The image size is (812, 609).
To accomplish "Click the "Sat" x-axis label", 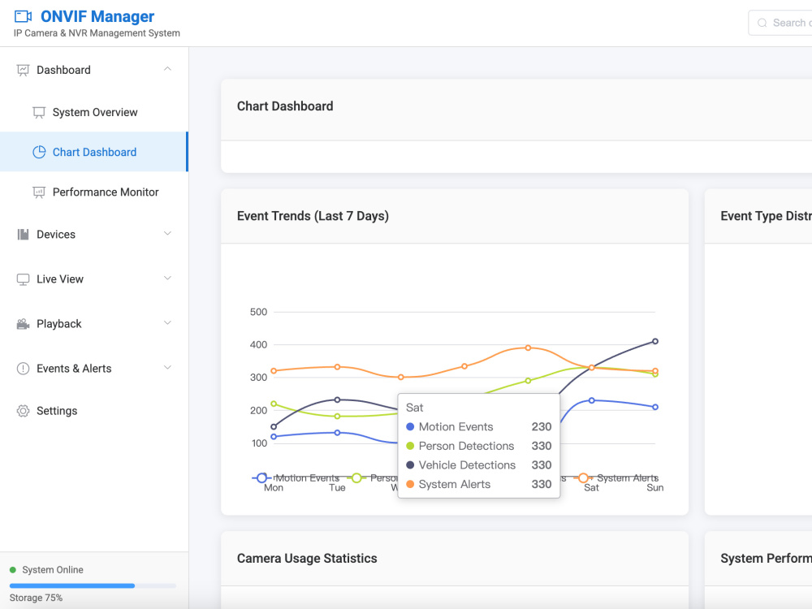I will click(x=591, y=488).
